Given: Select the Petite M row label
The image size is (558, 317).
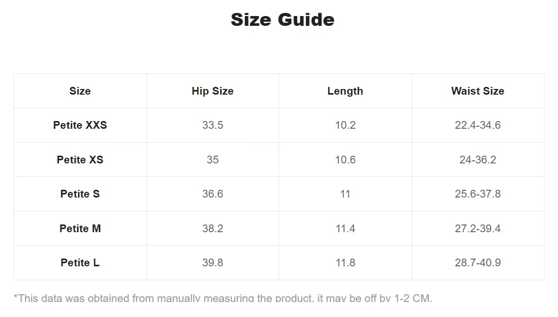Looking at the screenshot, I should [x=80, y=229].
